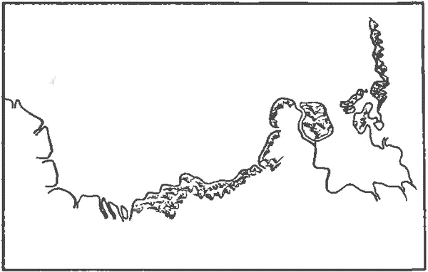This screenshot has height=272, width=428.
Task: Click the small oval islet at the bottom coast
Action: tap(124, 213)
